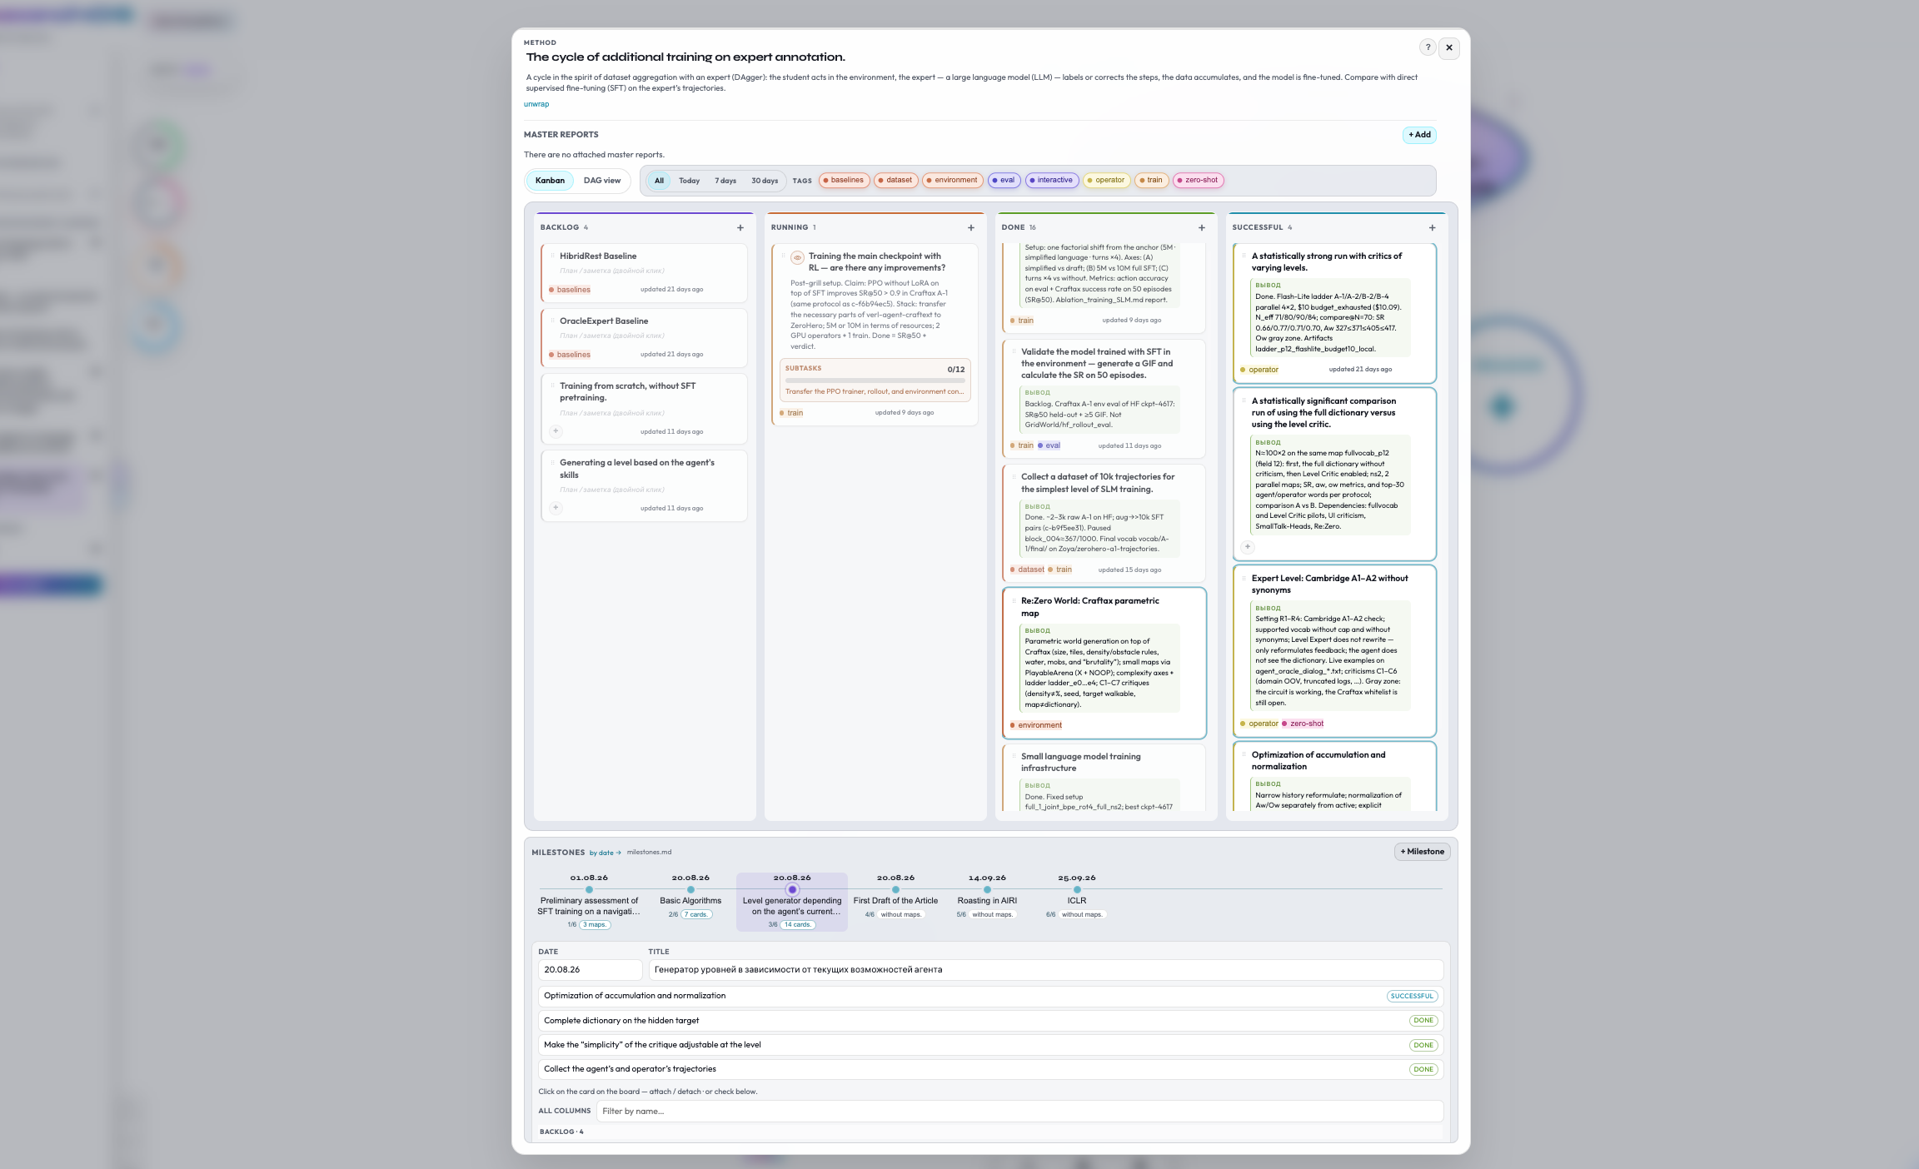The width and height of the screenshot is (1919, 1169).
Task: Click the milestone Date input field
Action: (x=590, y=970)
